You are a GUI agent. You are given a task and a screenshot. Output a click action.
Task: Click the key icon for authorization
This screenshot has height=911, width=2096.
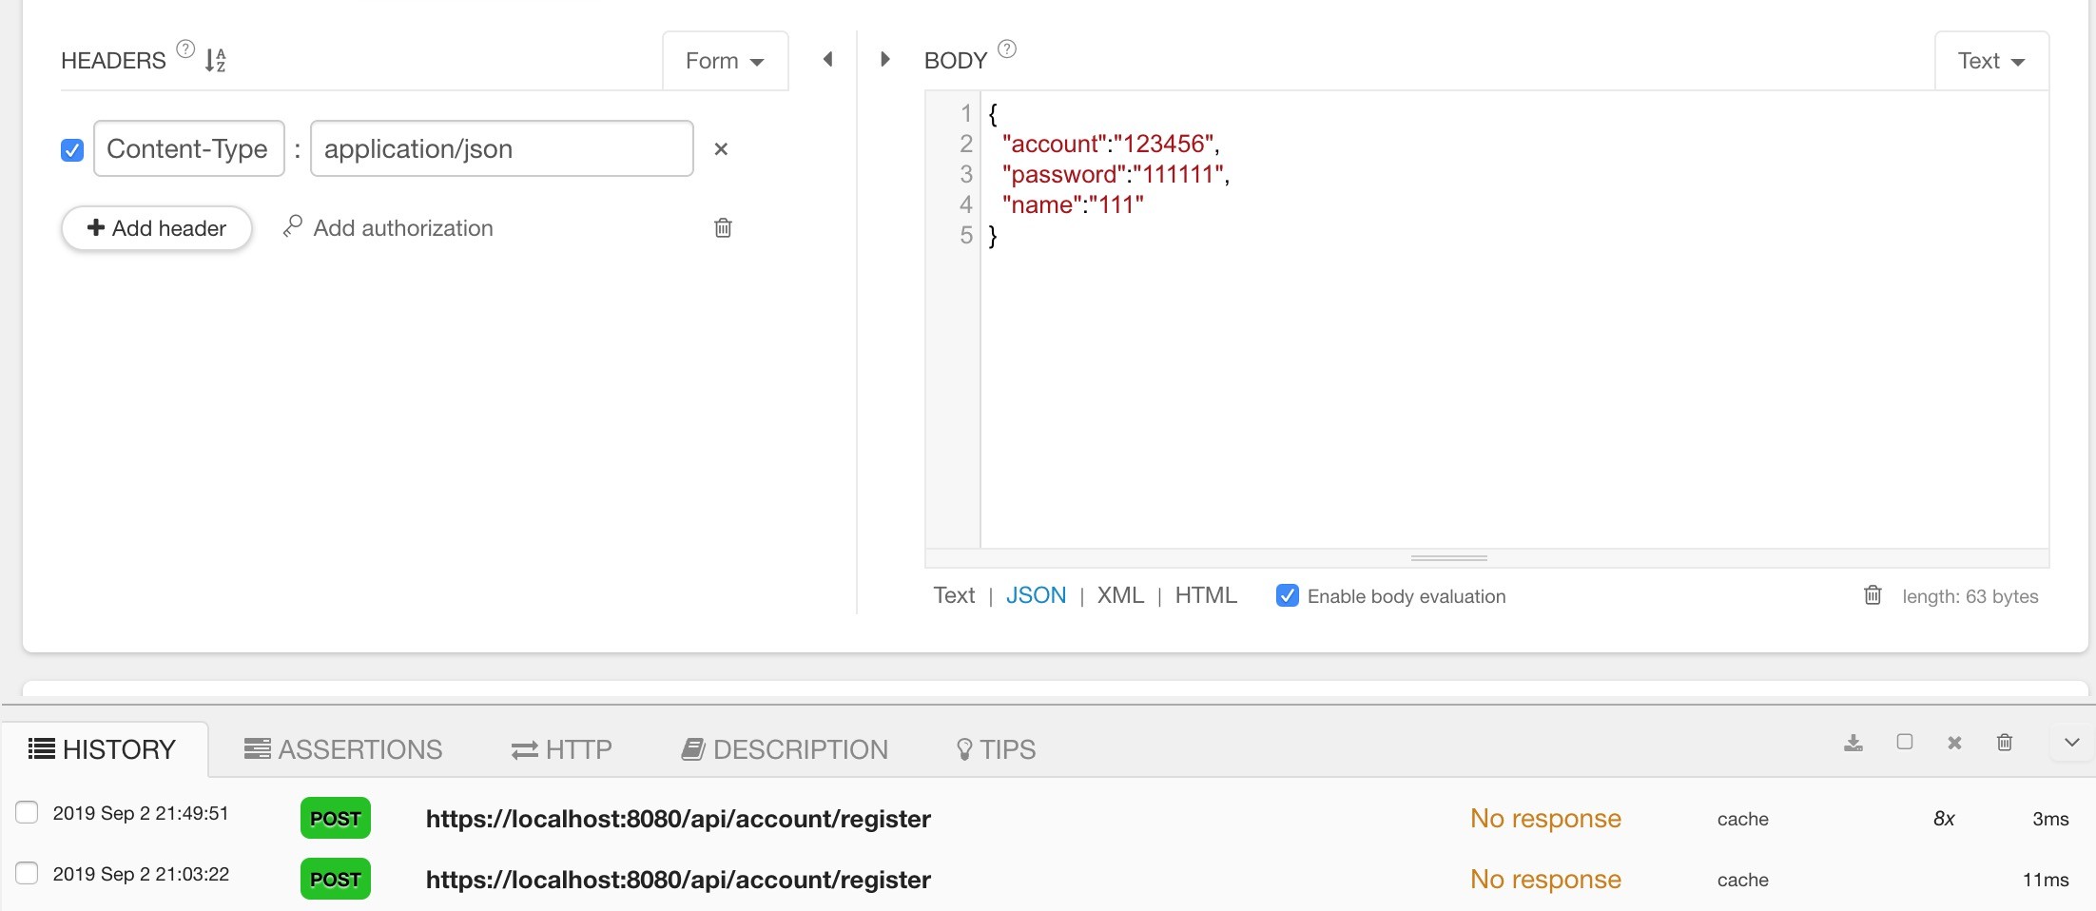293,226
